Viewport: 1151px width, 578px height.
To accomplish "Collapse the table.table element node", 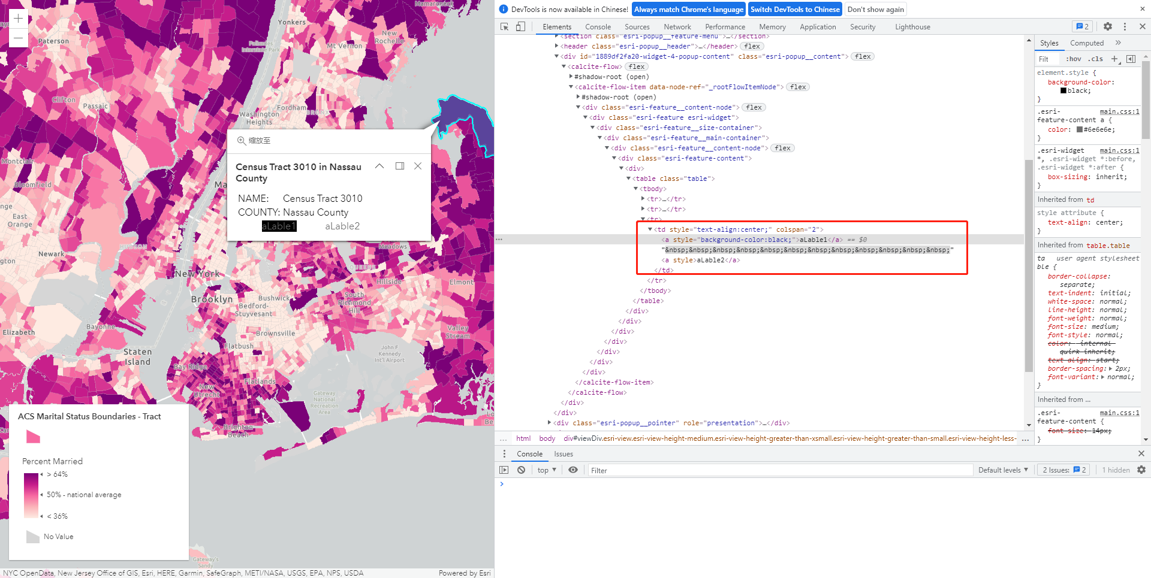I will 628,178.
